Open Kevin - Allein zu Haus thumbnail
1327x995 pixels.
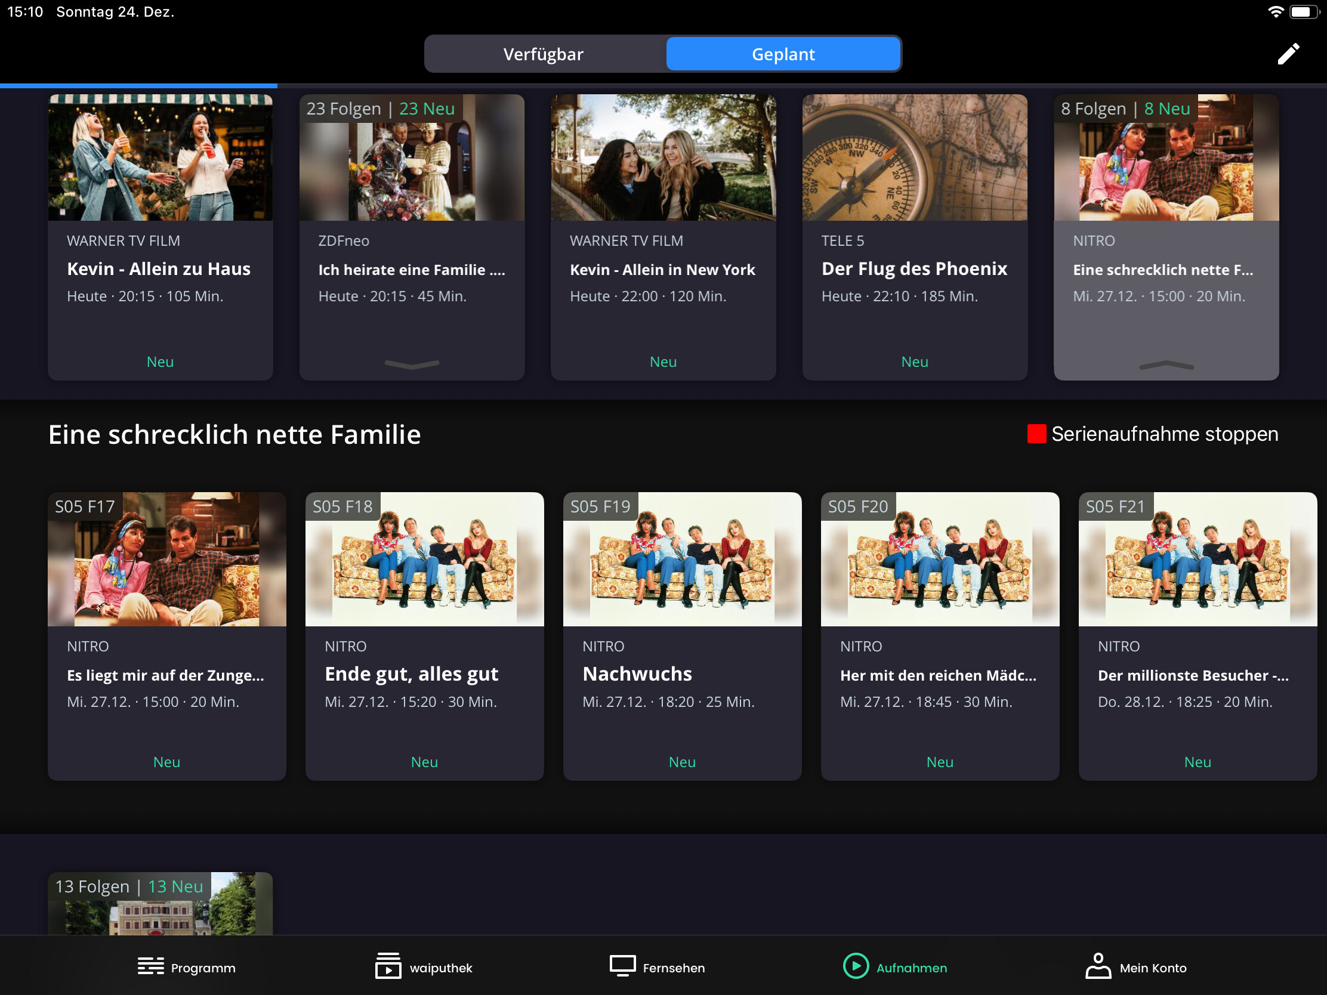[160, 157]
